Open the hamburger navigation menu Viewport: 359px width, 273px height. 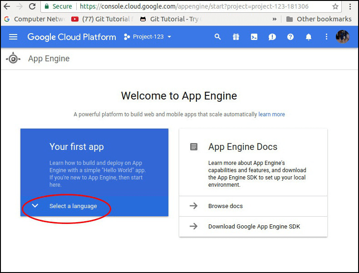[x=13, y=37]
